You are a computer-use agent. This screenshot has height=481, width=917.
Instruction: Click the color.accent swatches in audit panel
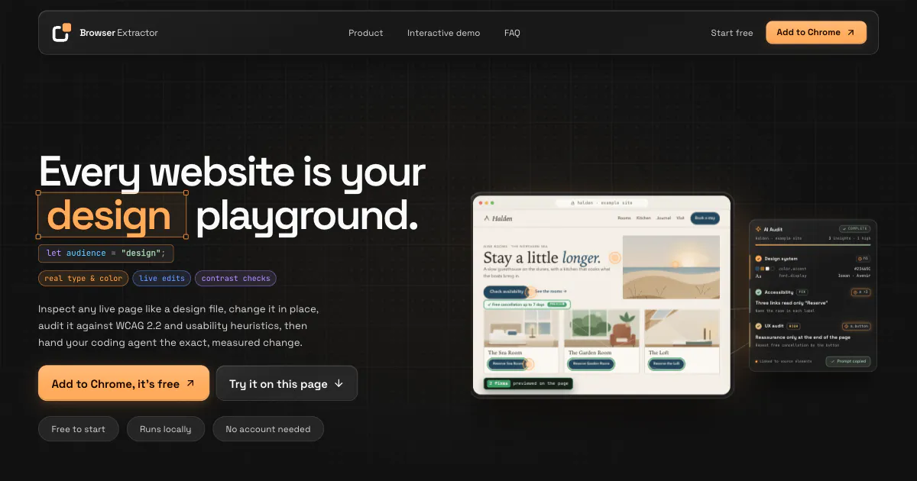tap(764, 269)
